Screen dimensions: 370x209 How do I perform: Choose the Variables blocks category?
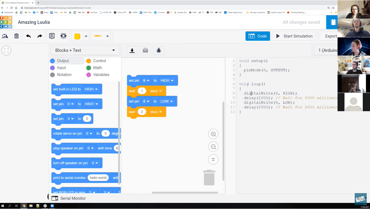[101, 75]
